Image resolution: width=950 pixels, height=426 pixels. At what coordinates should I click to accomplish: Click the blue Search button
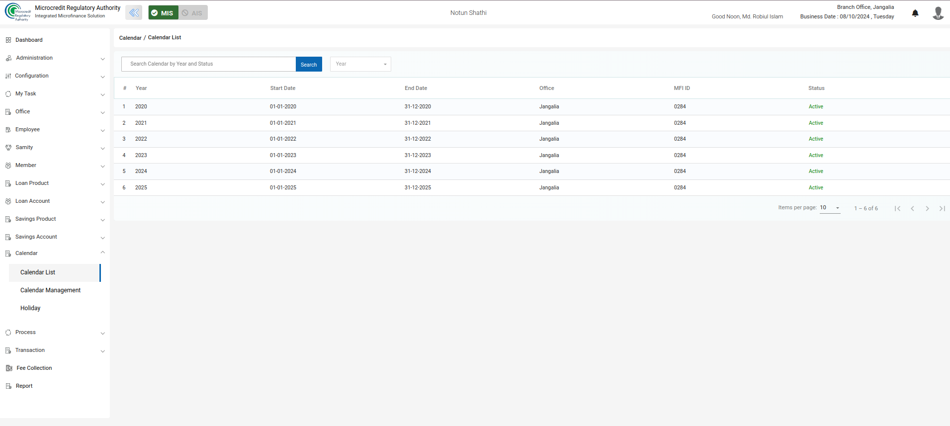309,64
